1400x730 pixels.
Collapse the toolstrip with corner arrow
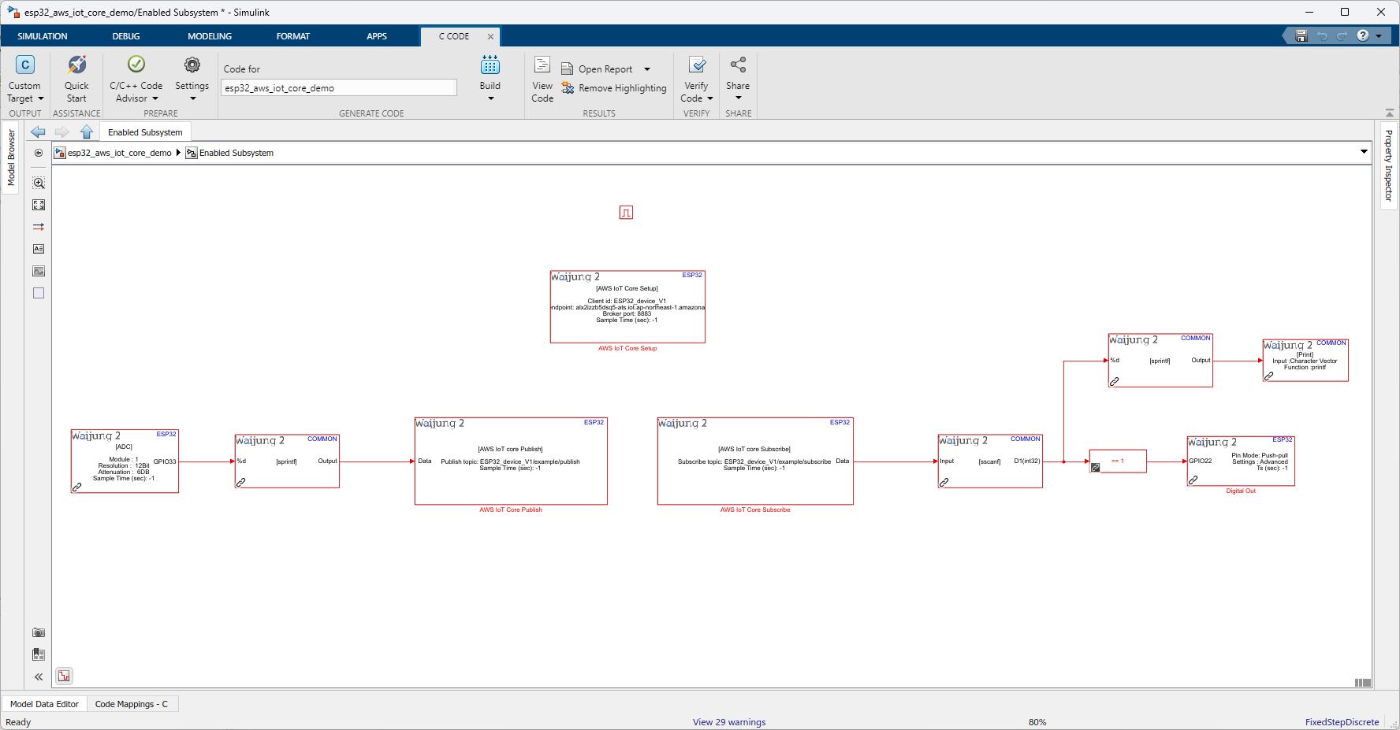[x=1390, y=113]
